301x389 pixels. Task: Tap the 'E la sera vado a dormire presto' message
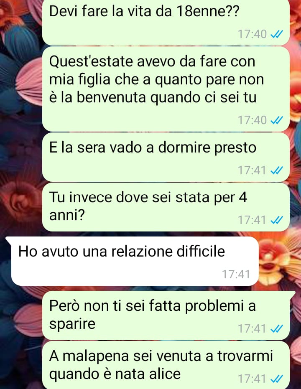(166, 157)
